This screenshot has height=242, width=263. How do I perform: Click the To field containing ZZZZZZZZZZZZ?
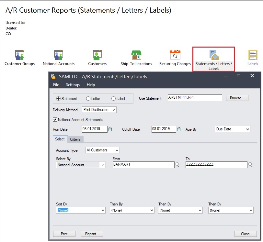(x=216, y=165)
